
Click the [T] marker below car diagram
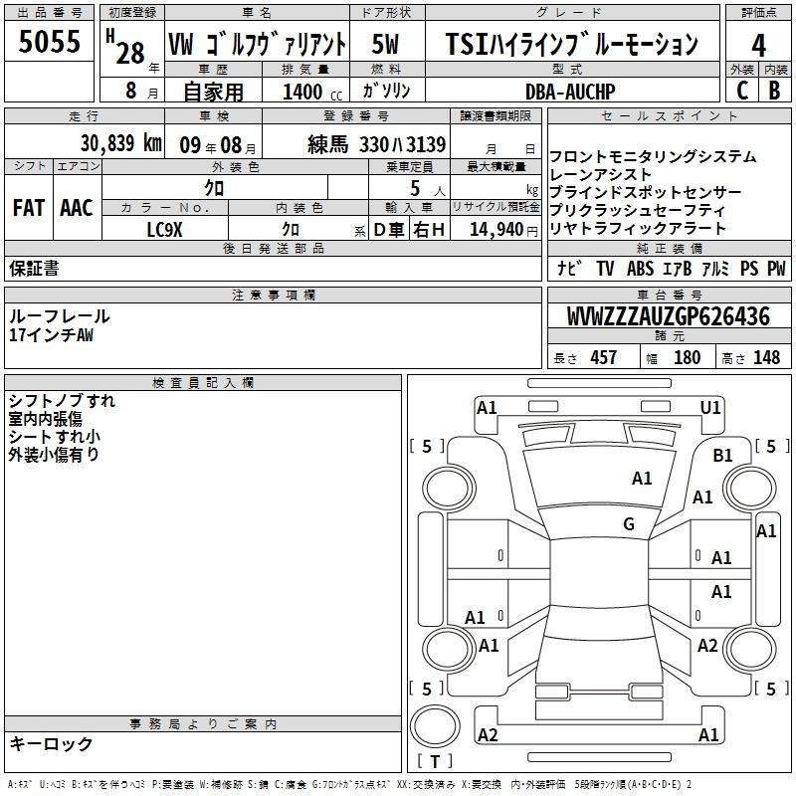click(x=434, y=762)
